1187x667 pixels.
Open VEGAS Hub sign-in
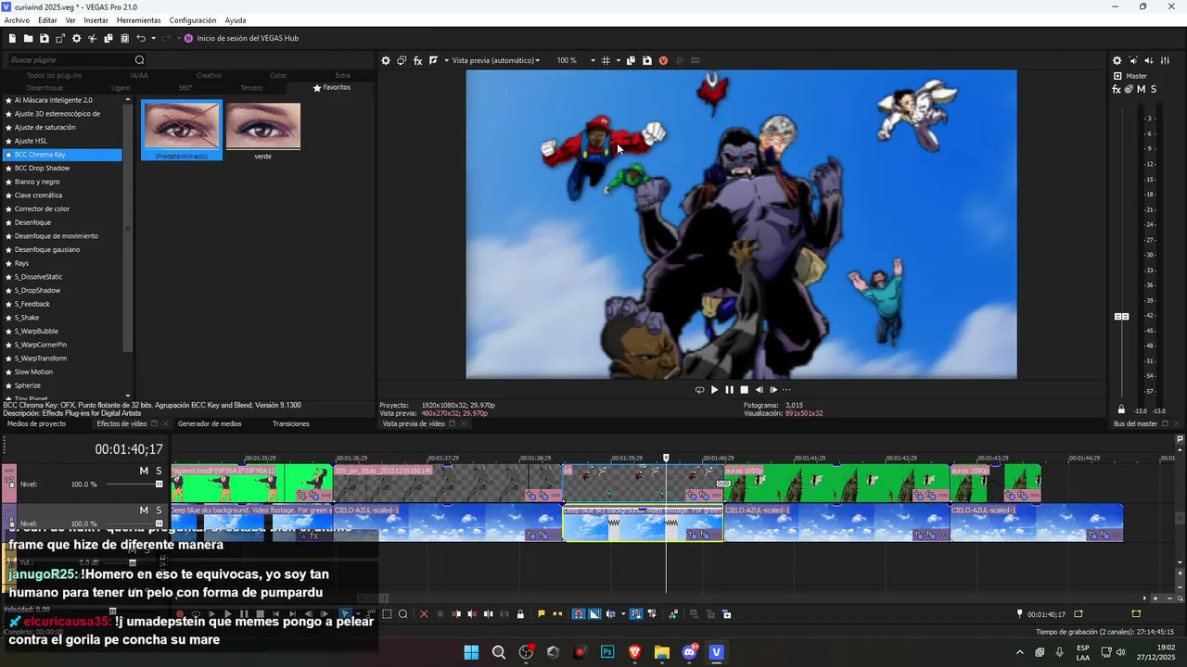pyautogui.click(x=241, y=38)
